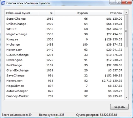133x118 pixels.
Task: Click the reserves value $2,713,130.92
Action: pyautogui.click(x=112, y=81)
